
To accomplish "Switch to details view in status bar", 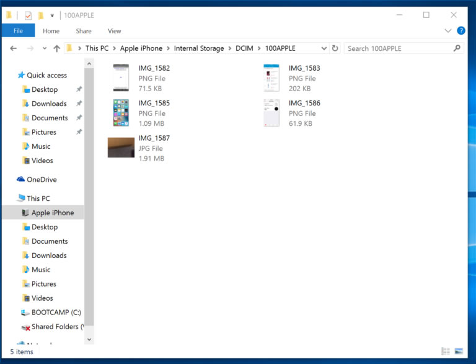I will [446, 352].
